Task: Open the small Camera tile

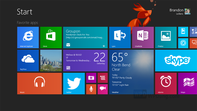Action: [91, 78]
